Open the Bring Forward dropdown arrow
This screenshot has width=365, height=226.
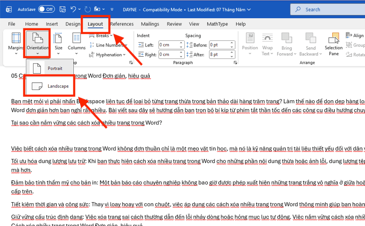(x=295, y=54)
